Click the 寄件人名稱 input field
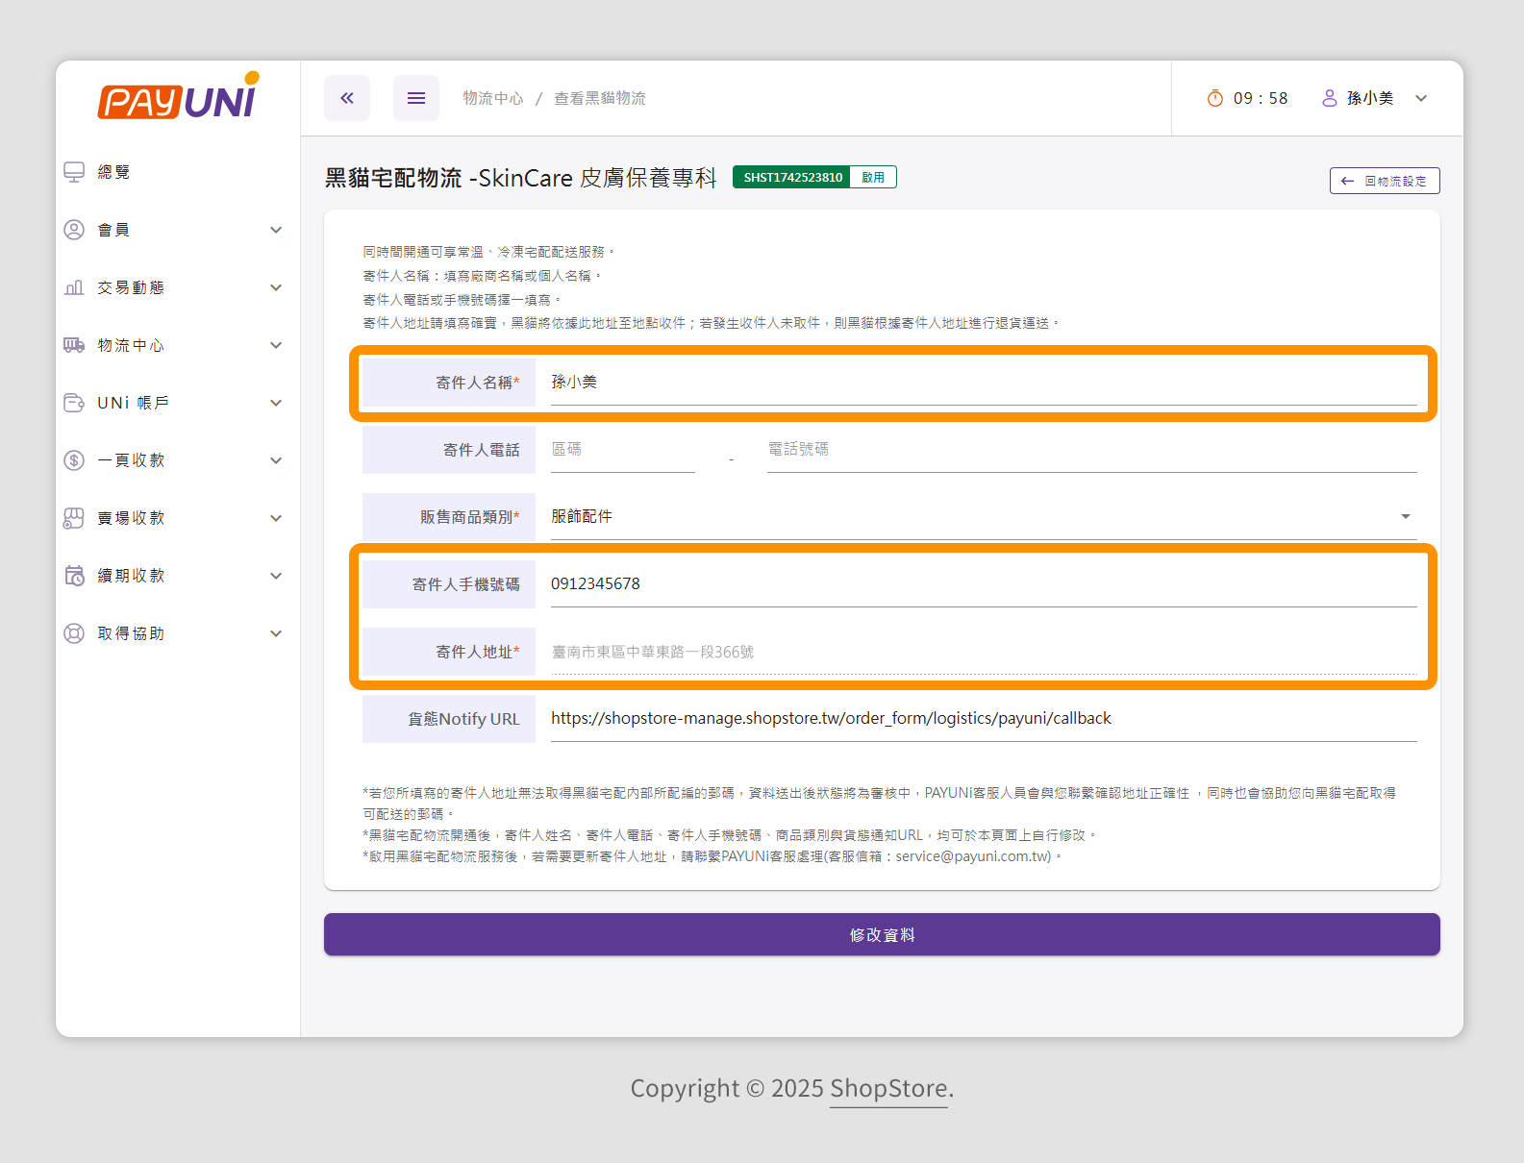This screenshot has height=1163, width=1524. (984, 383)
